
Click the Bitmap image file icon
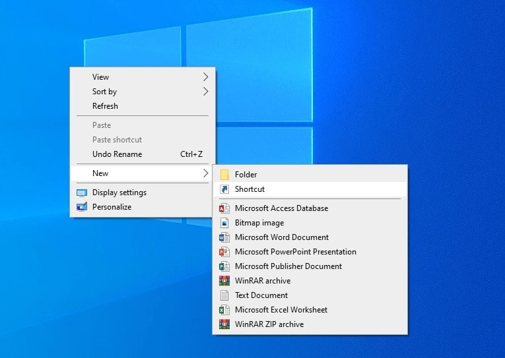[x=224, y=223]
